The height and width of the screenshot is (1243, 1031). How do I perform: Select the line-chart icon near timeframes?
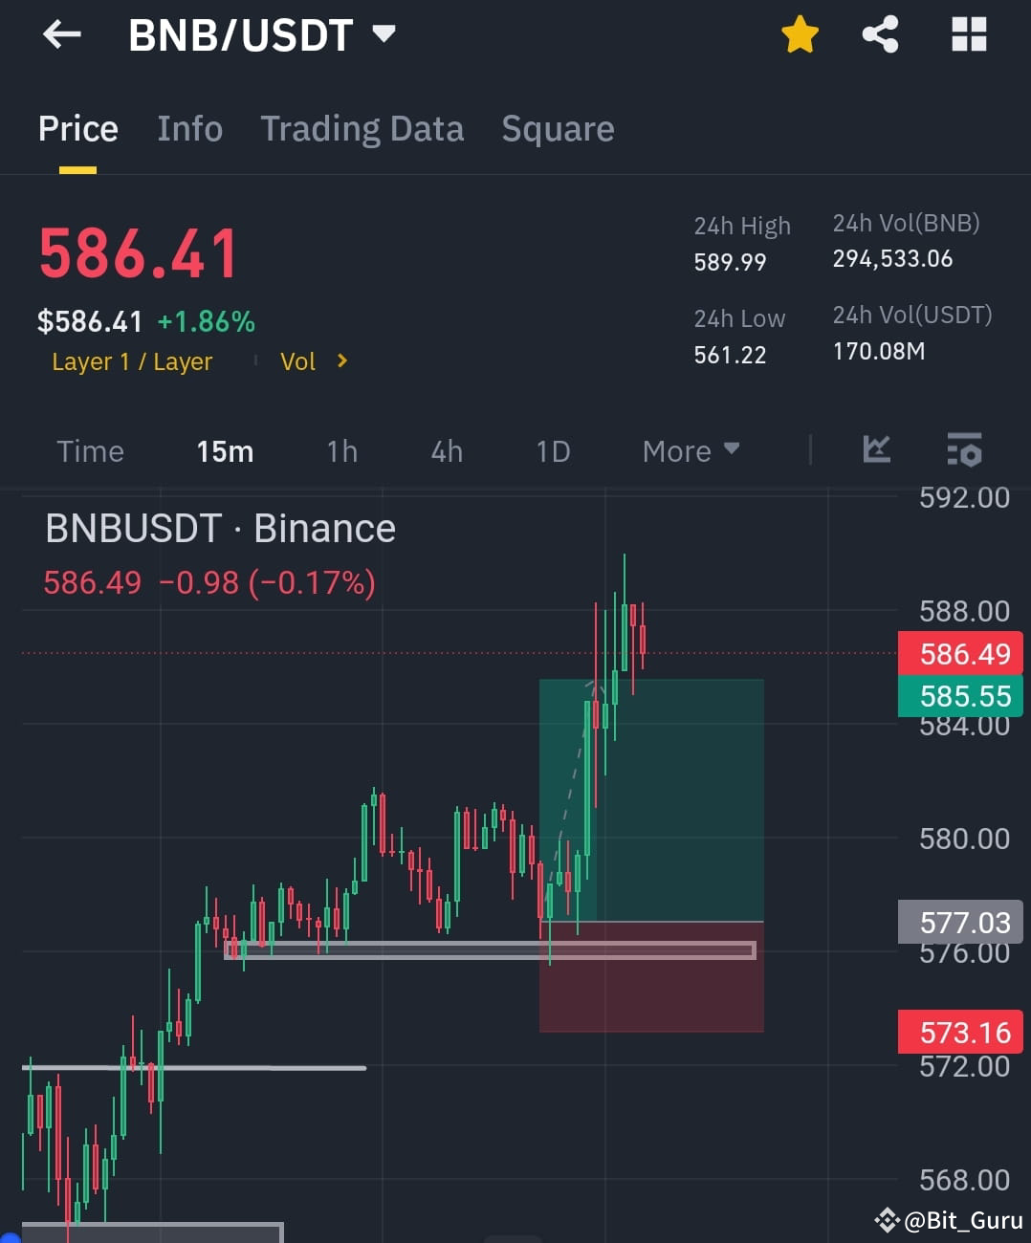(876, 450)
